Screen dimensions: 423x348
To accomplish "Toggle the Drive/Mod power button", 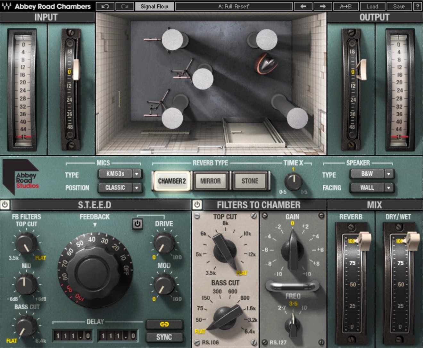I will pyautogui.click(x=137, y=224).
